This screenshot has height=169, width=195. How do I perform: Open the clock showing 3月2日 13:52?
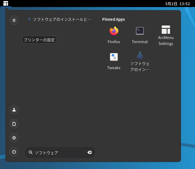pos(178,4)
